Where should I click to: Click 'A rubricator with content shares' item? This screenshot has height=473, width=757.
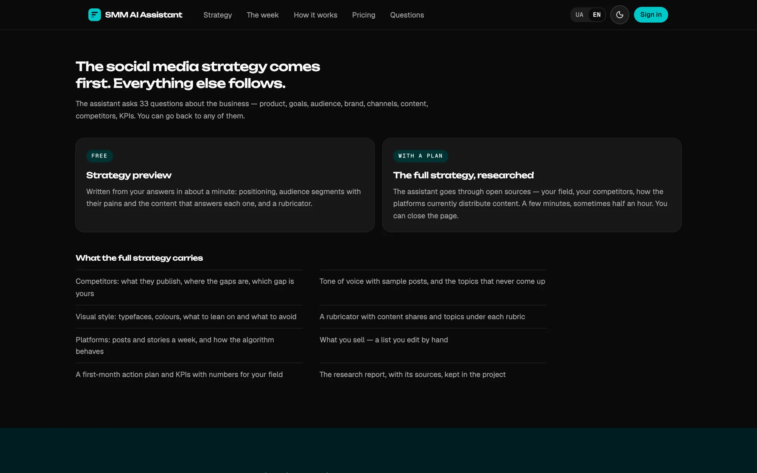(x=422, y=317)
